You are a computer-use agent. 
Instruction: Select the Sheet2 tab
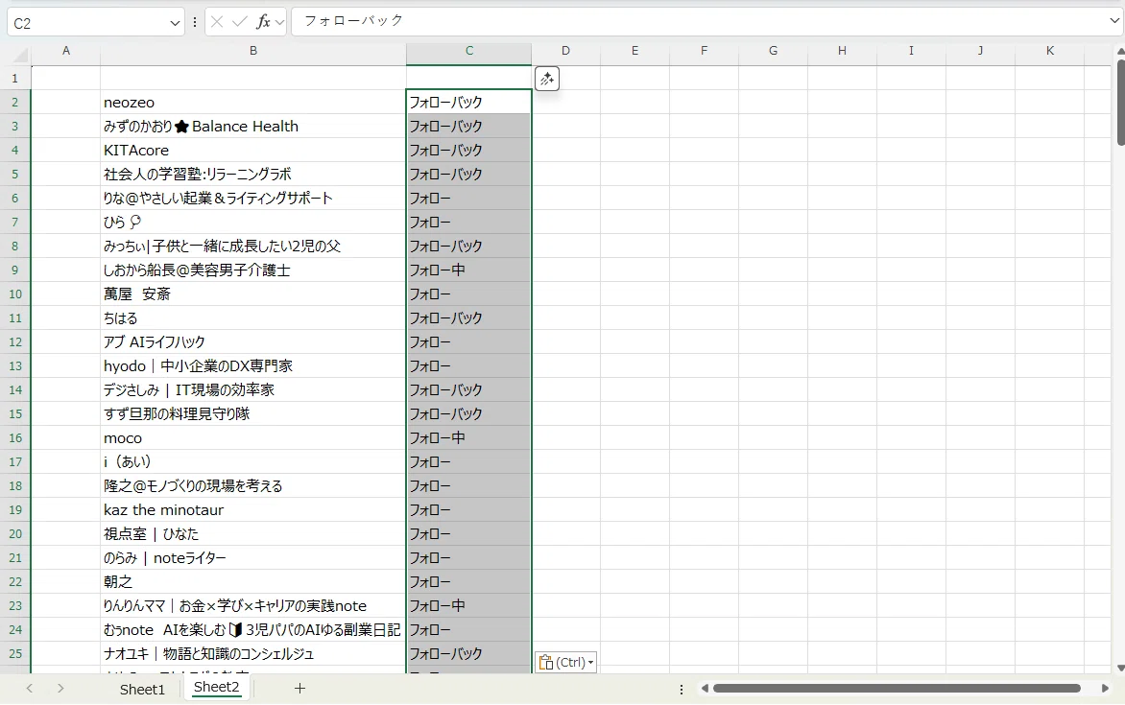tap(216, 687)
